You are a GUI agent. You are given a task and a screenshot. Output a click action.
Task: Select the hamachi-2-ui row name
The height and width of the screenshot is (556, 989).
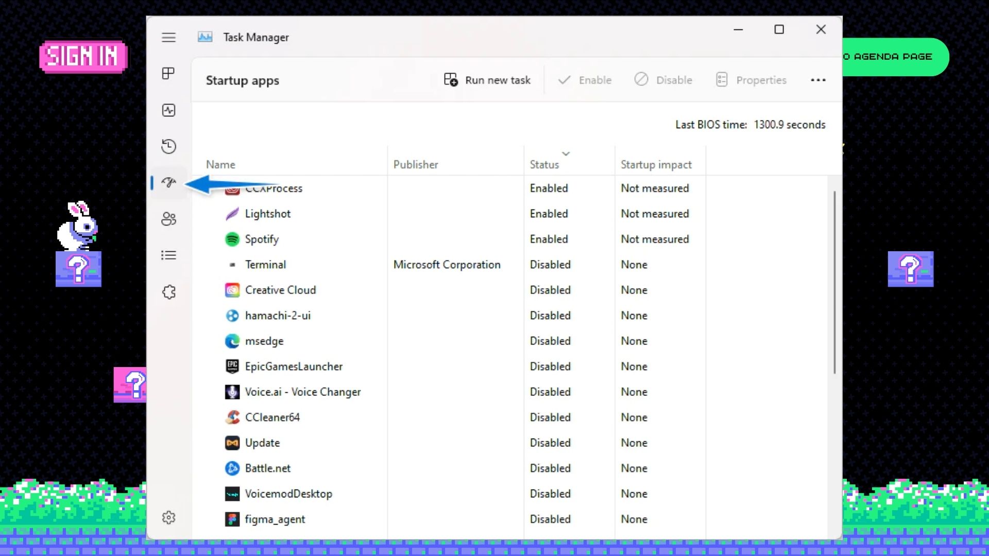click(x=278, y=316)
